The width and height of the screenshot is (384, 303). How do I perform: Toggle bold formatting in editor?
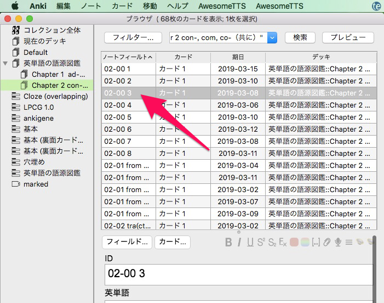[228, 243]
